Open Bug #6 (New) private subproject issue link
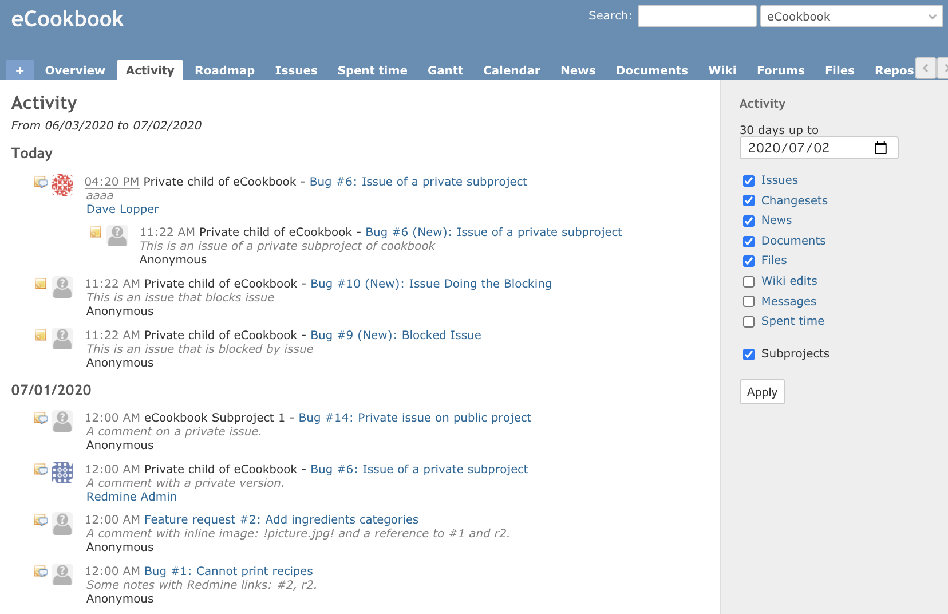 (493, 232)
